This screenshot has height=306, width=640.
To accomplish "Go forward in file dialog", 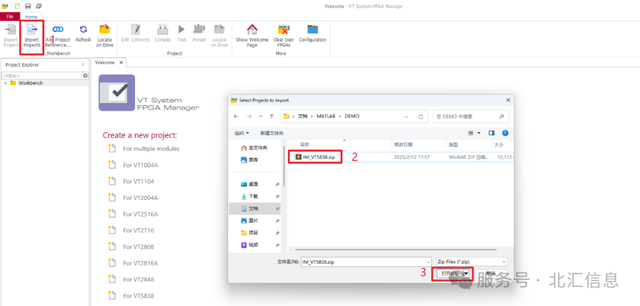I will point(248,116).
